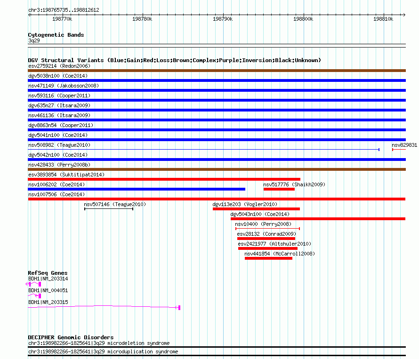
Task: Click the chr3:198765735..198812612 coordinate text
Action: 64,10
